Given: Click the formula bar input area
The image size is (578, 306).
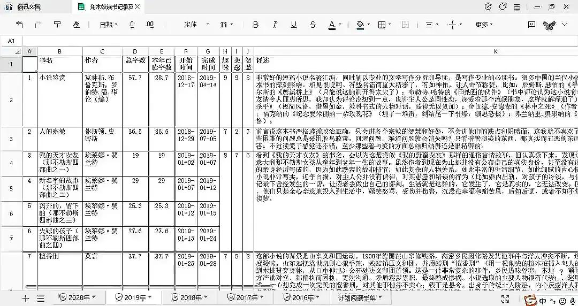Looking at the screenshot, I should pyautogui.click(x=300, y=41).
